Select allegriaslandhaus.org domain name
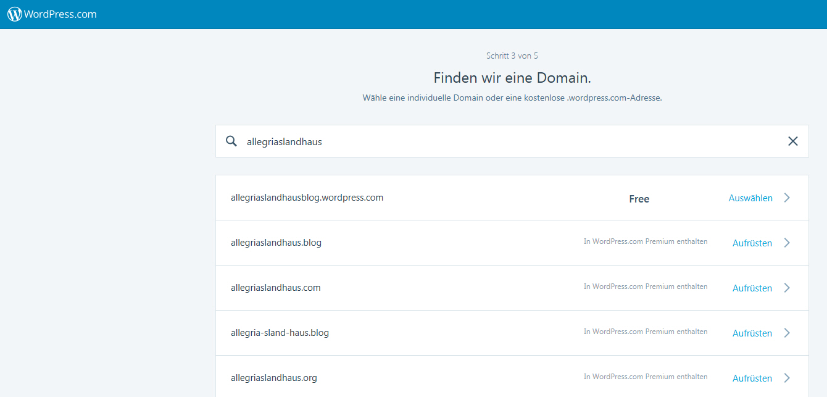Screen dimensions: 827x397 click(x=274, y=378)
